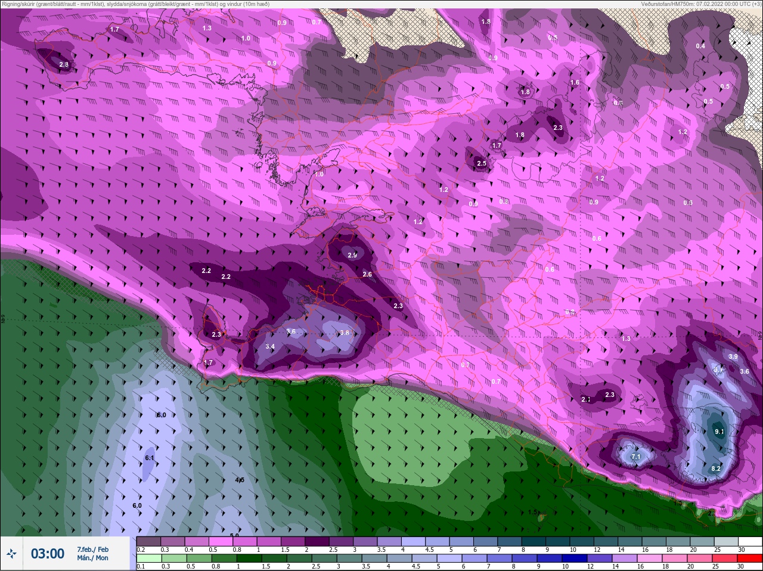
Task: Click the 2.1 value next to the 2.3 marker
Action: point(586,400)
